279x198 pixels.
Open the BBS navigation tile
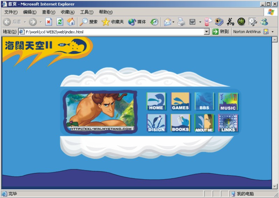pos(204,101)
